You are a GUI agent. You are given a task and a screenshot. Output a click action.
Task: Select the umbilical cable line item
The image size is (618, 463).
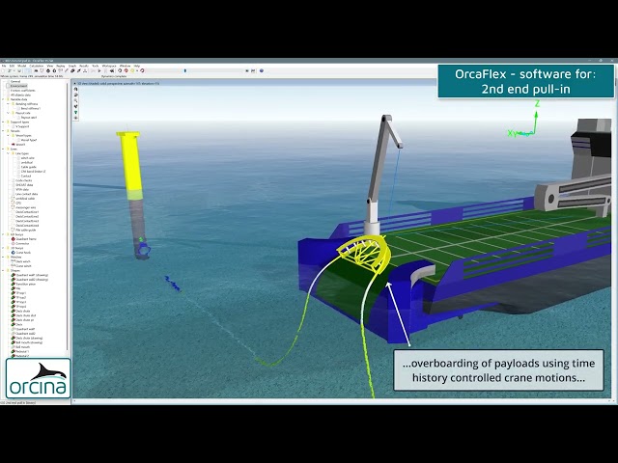pyautogui.click(x=25, y=199)
